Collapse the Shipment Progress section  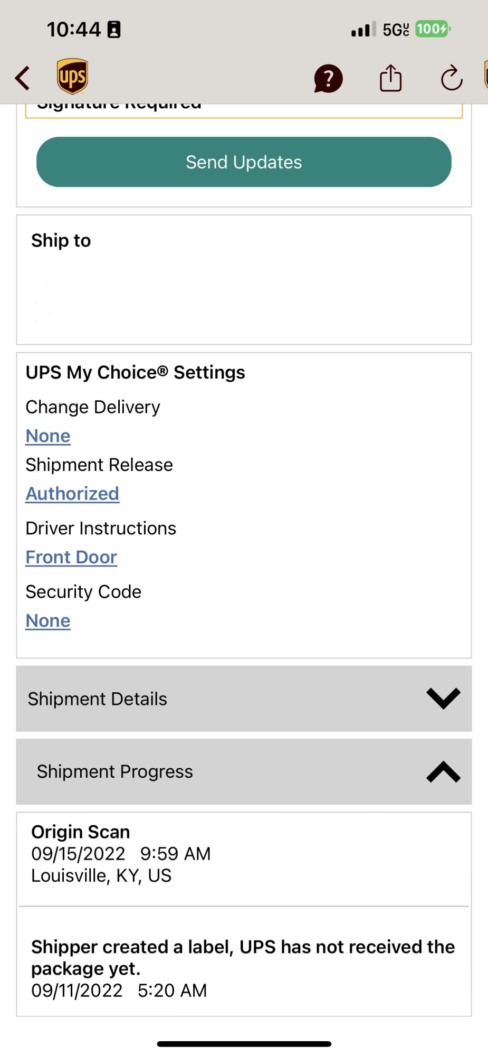click(x=244, y=771)
